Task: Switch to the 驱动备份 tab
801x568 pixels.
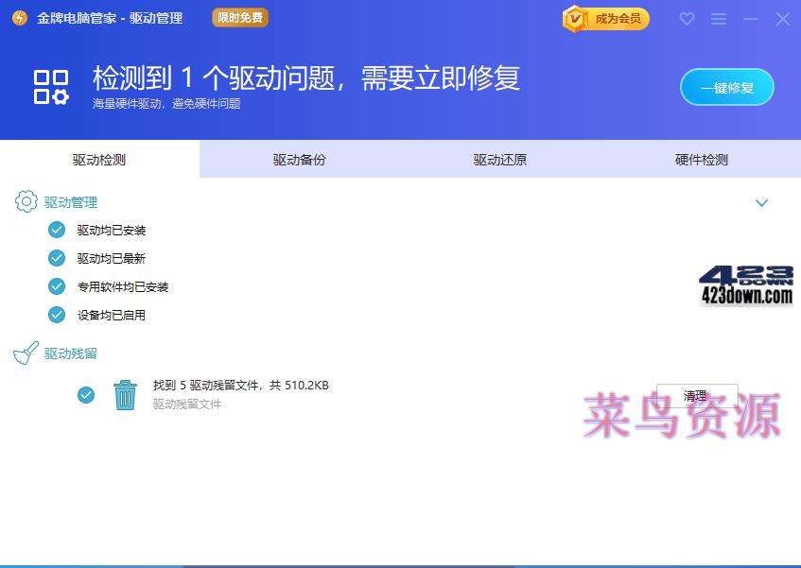Action: tap(299, 160)
